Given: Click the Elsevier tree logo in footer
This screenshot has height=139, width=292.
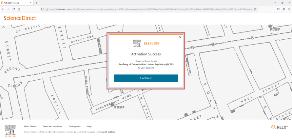Looking at the screenshot, I should [x=10, y=131].
